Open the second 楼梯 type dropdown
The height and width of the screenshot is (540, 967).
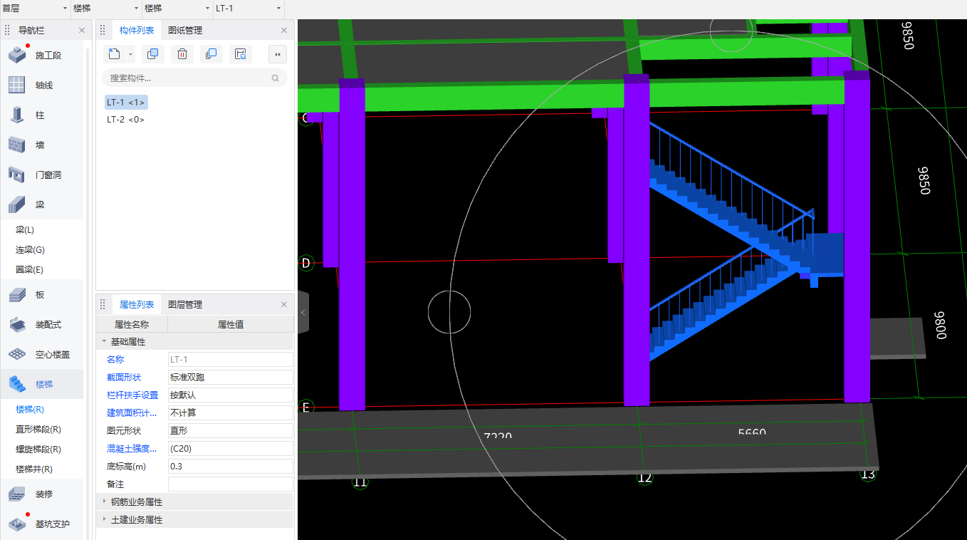point(177,9)
